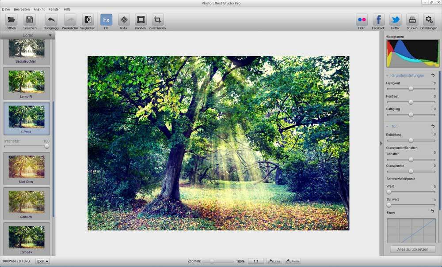Viewport: 442px width, 267px height.
Task: Reset the Kurve curve
Action: 432,211
